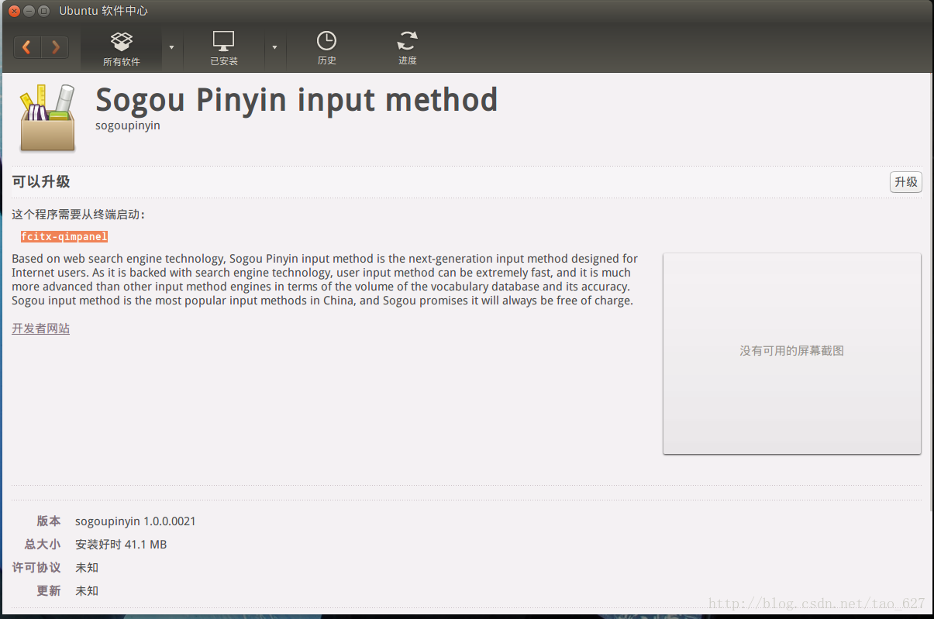Click the 这个程序需要从终端启动 notice text
The height and width of the screenshot is (619, 934).
tap(78, 215)
